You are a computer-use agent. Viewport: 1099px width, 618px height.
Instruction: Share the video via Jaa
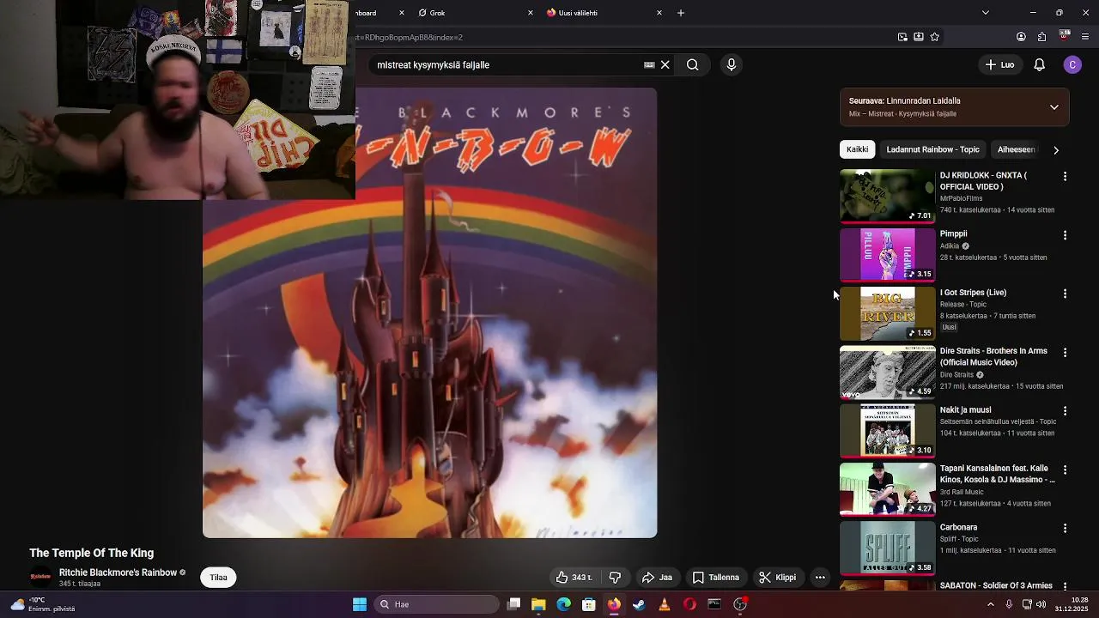click(x=658, y=578)
